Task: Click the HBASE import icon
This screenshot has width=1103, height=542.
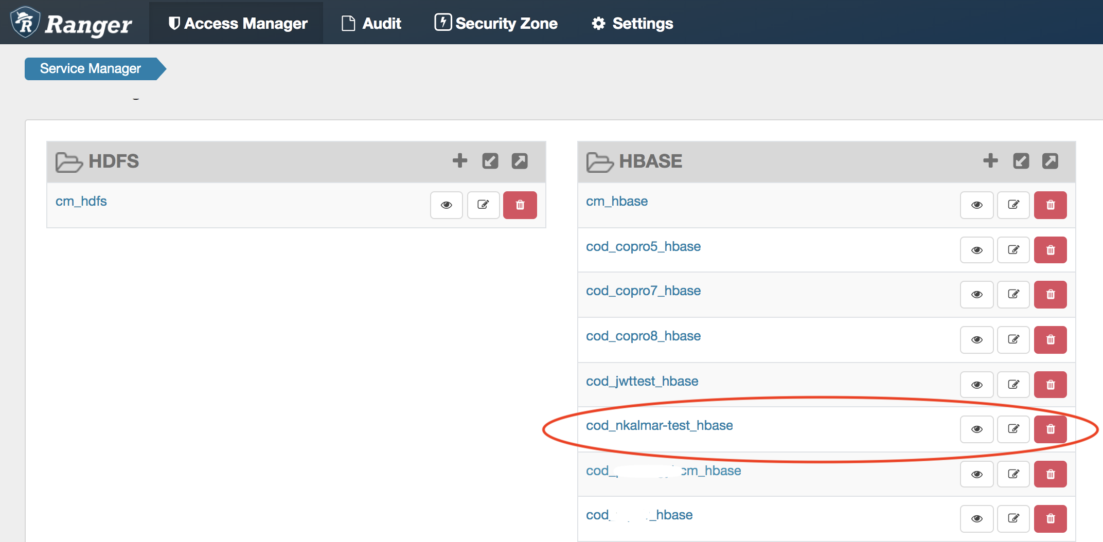Action: 1021,161
